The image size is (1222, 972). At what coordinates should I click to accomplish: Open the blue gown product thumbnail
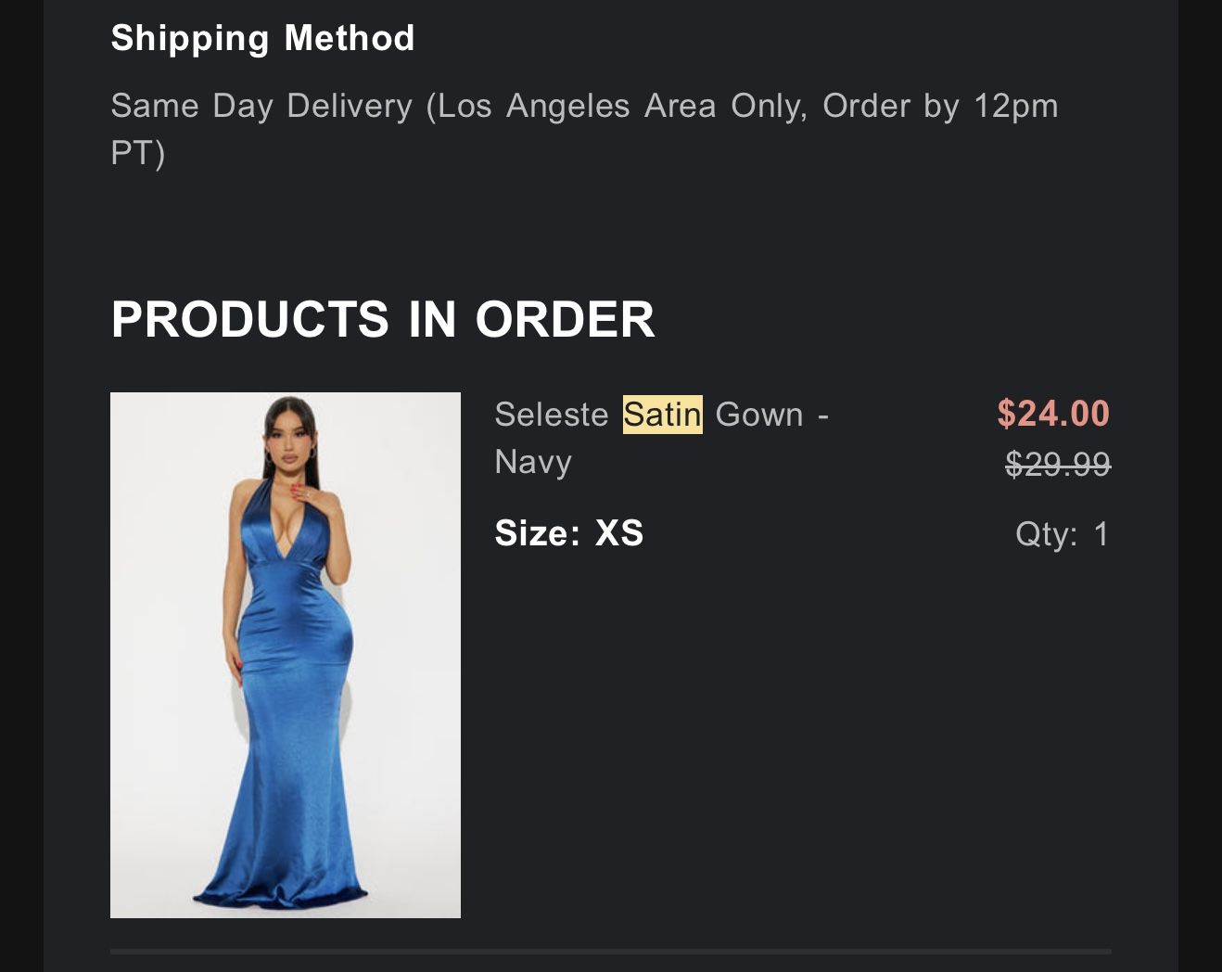pyautogui.click(x=285, y=654)
